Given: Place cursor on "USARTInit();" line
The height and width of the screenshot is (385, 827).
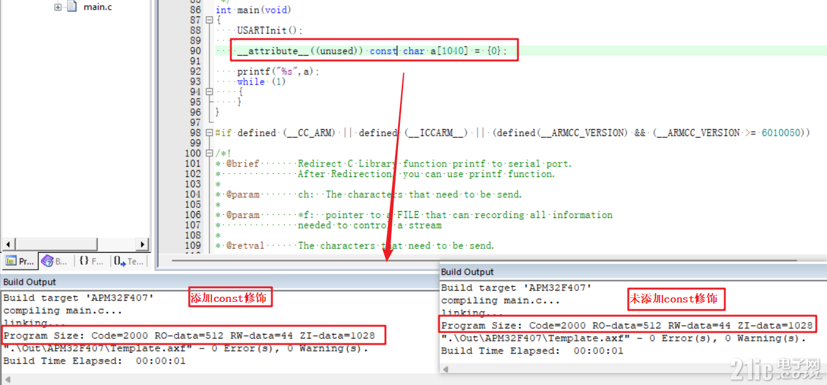Looking at the screenshot, I should click(270, 30).
